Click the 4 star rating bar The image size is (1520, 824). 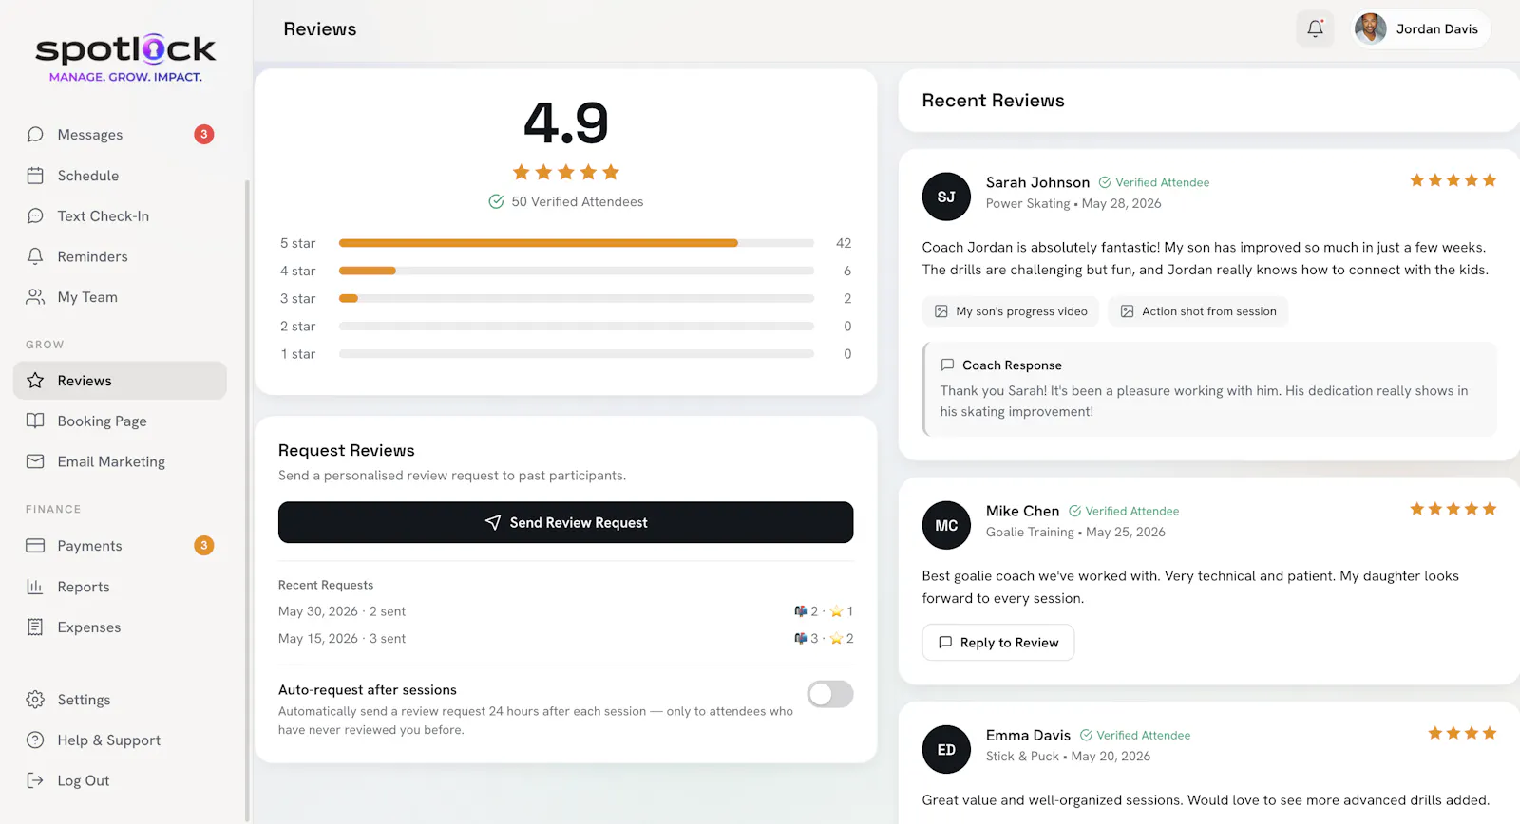(x=577, y=271)
